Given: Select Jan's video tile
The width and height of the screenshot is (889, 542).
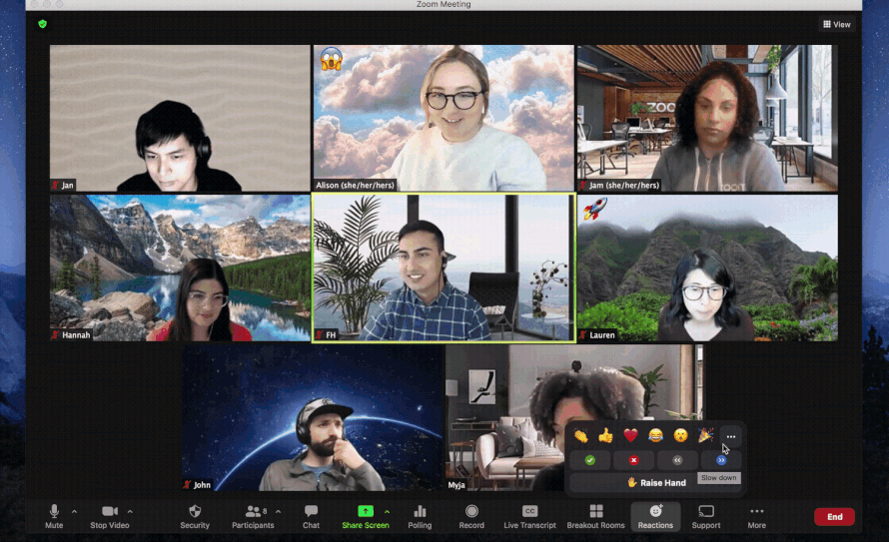Looking at the screenshot, I should 180,118.
